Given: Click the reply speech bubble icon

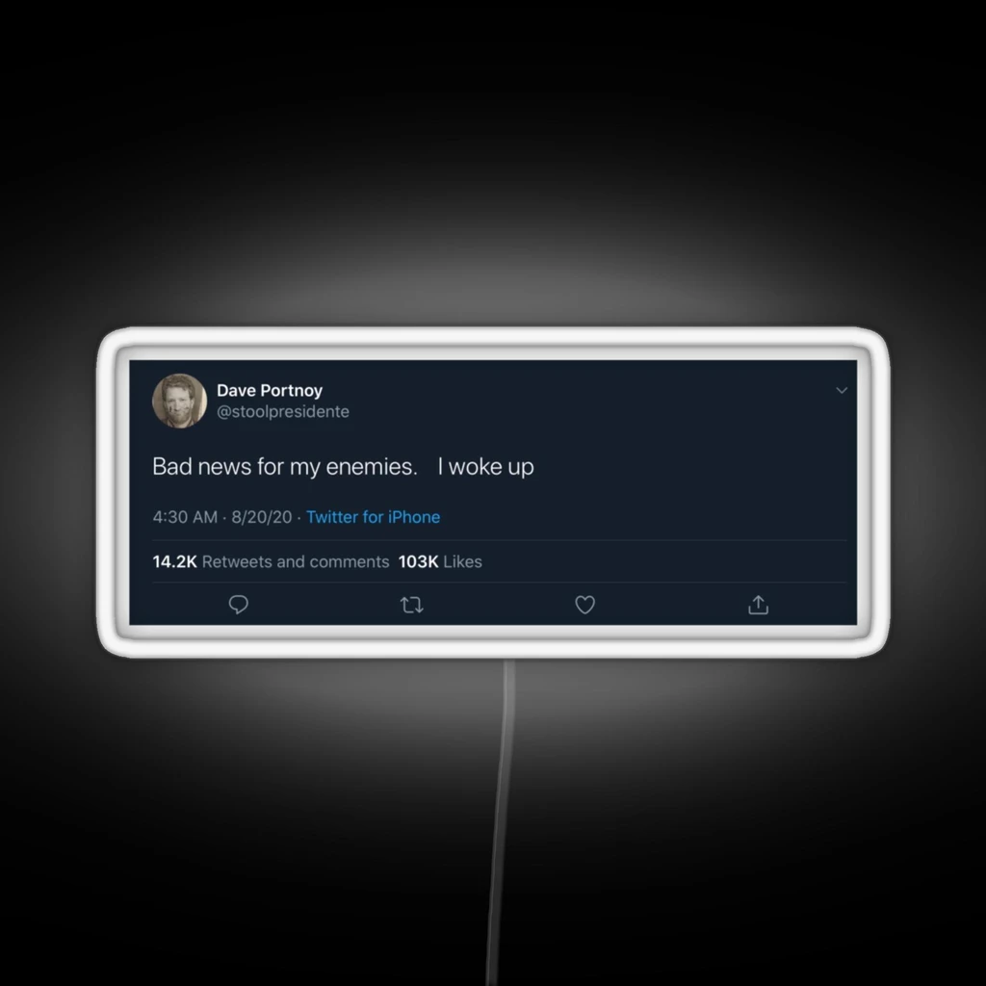Looking at the screenshot, I should 239,605.
